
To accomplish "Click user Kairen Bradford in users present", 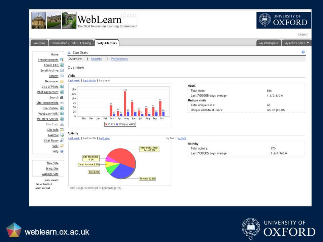I will 44,184.
